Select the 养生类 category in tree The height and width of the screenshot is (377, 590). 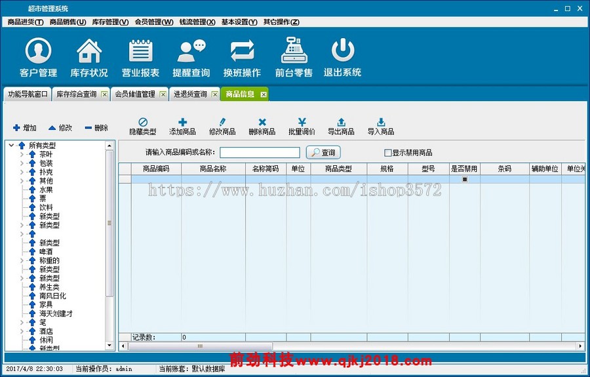pos(49,287)
